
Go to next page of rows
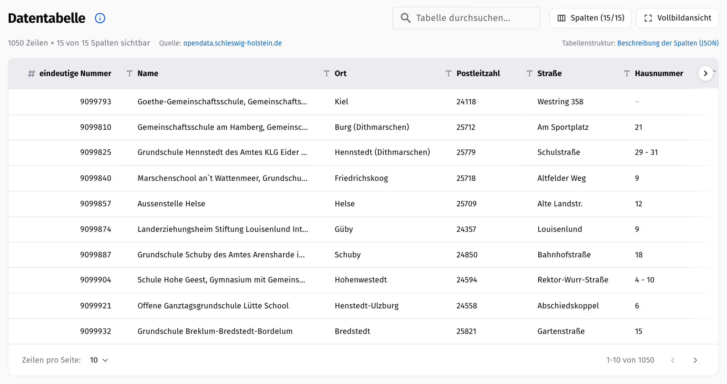695,360
